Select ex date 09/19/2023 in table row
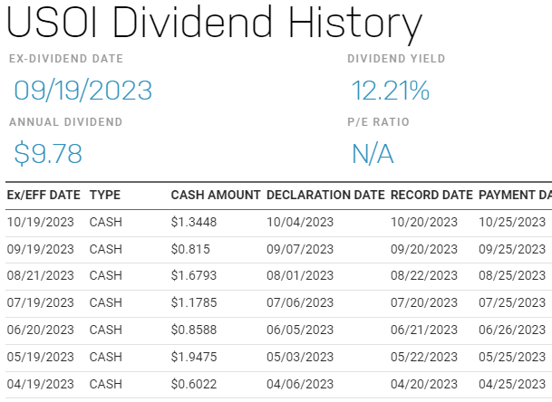 (41, 249)
